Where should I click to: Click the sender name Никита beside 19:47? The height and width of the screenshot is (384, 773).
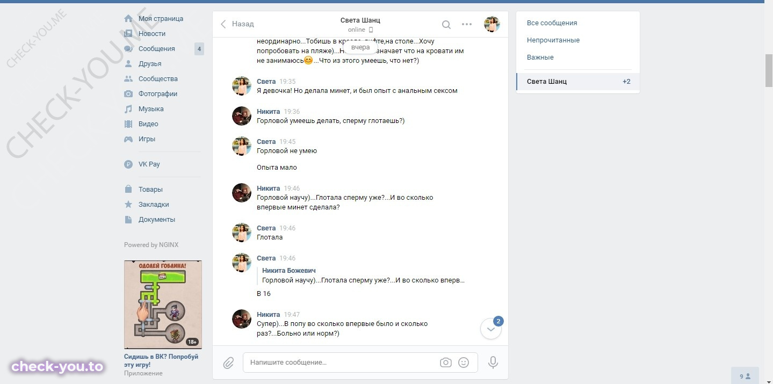(x=269, y=315)
